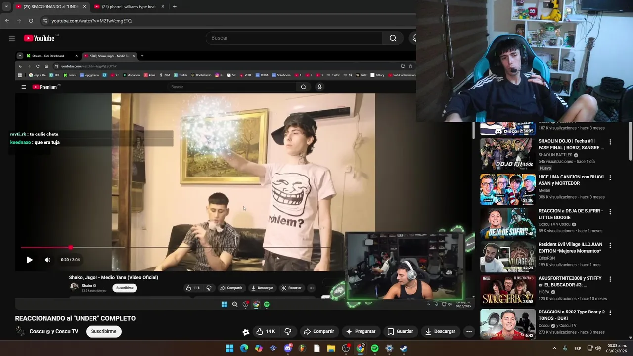Open a new browser tab

(175, 7)
